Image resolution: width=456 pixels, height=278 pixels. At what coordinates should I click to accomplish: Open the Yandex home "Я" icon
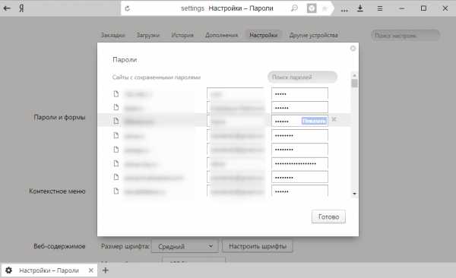coord(21,8)
